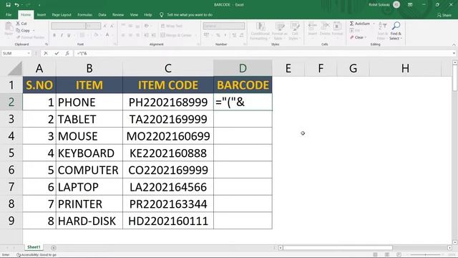458x258 pixels.
Task: Toggle Wrap Text in Alignment group
Action: tap(172, 26)
